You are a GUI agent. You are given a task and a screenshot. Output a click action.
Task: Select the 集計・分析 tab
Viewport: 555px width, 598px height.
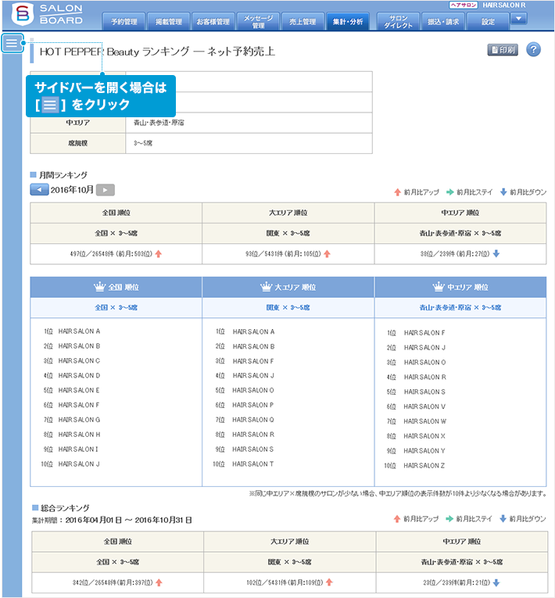(x=348, y=22)
